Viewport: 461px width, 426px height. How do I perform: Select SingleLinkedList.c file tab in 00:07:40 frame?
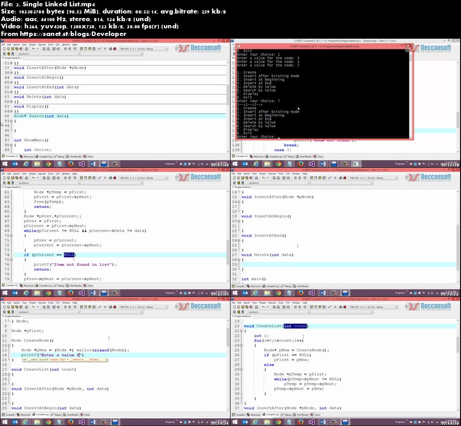pyautogui.click(x=11, y=58)
